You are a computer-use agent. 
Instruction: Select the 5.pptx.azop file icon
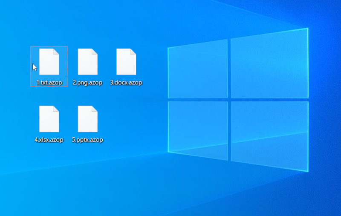[88, 119]
